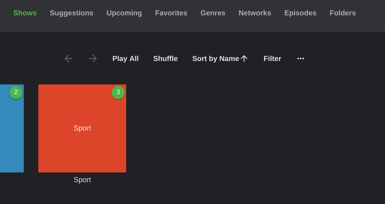Switch to the Episodes tab
The image size is (385, 204).
point(300,13)
